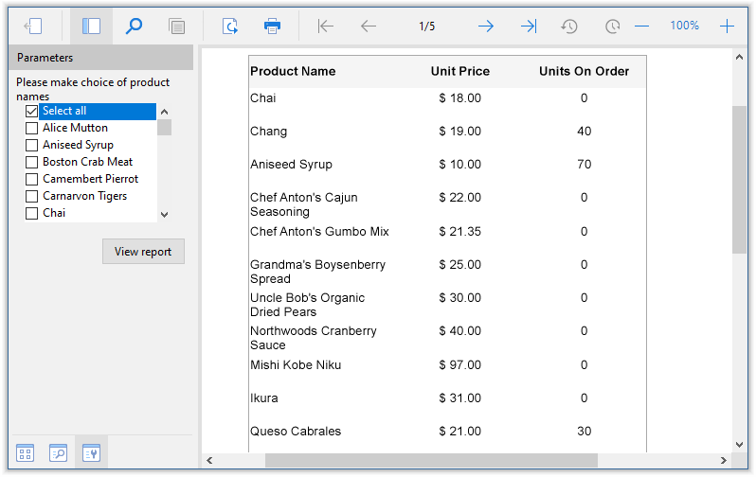Click the history forward clock icon

pyautogui.click(x=612, y=26)
